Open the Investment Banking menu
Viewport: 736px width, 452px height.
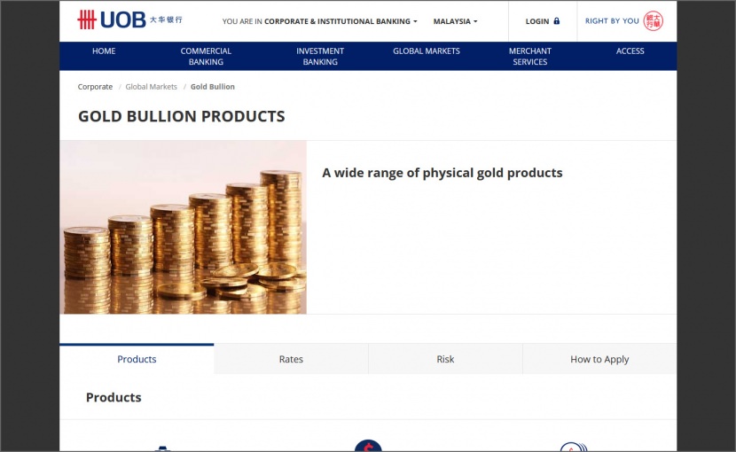[x=320, y=57]
